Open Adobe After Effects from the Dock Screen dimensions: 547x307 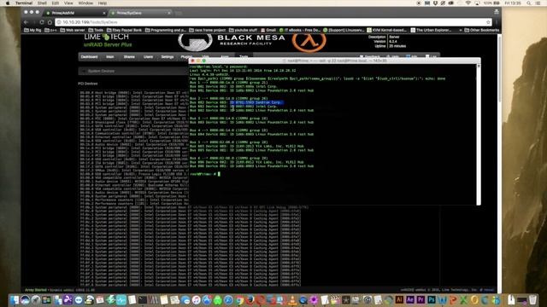click(410, 299)
